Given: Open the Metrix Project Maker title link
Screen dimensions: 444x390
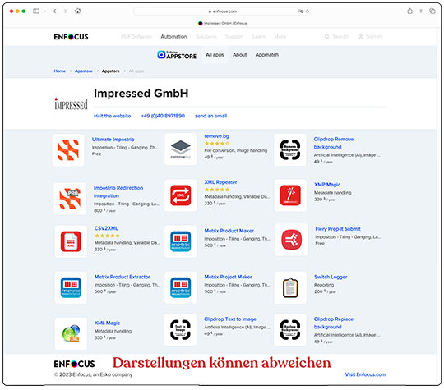Looking at the screenshot, I should (x=228, y=277).
